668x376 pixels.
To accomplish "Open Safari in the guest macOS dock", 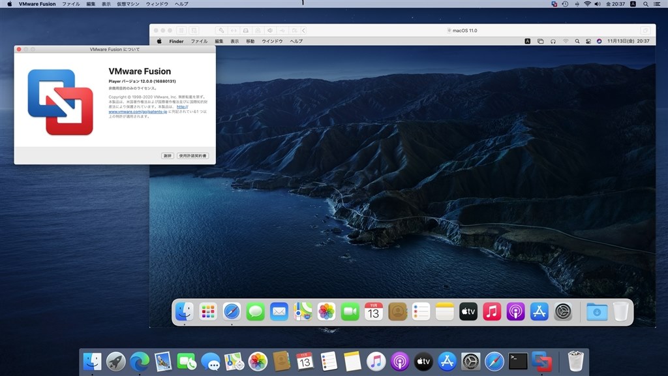I will click(x=232, y=312).
